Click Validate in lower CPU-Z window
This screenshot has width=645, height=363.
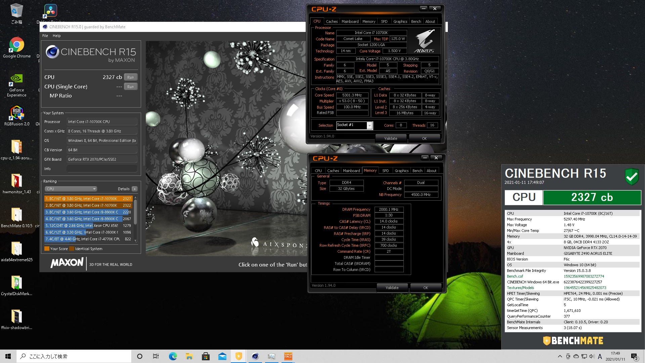[392, 288]
